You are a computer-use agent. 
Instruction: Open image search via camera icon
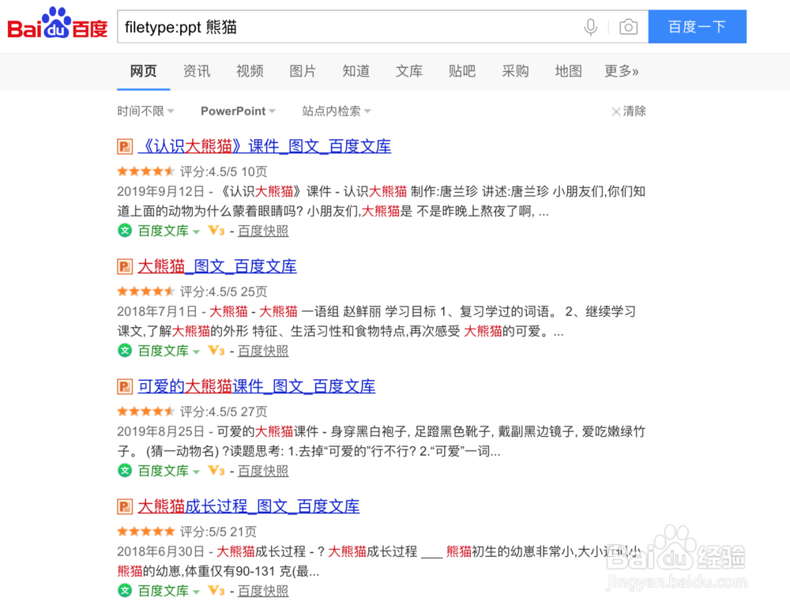(628, 26)
